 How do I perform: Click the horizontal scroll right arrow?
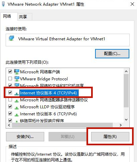pyautogui.click(x=121, y=125)
